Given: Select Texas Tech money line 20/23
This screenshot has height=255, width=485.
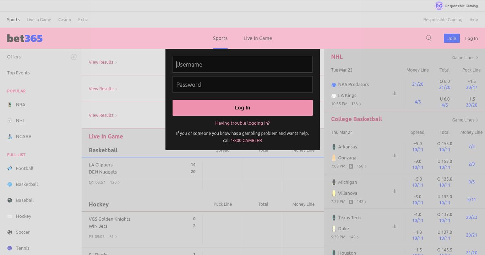Looking at the screenshot, I should [472, 217].
